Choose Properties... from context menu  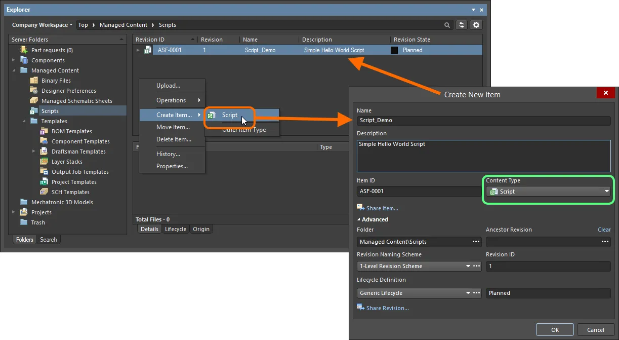click(x=172, y=166)
